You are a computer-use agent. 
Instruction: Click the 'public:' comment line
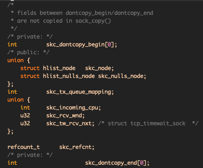pyautogui.click(x=28, y=52)
